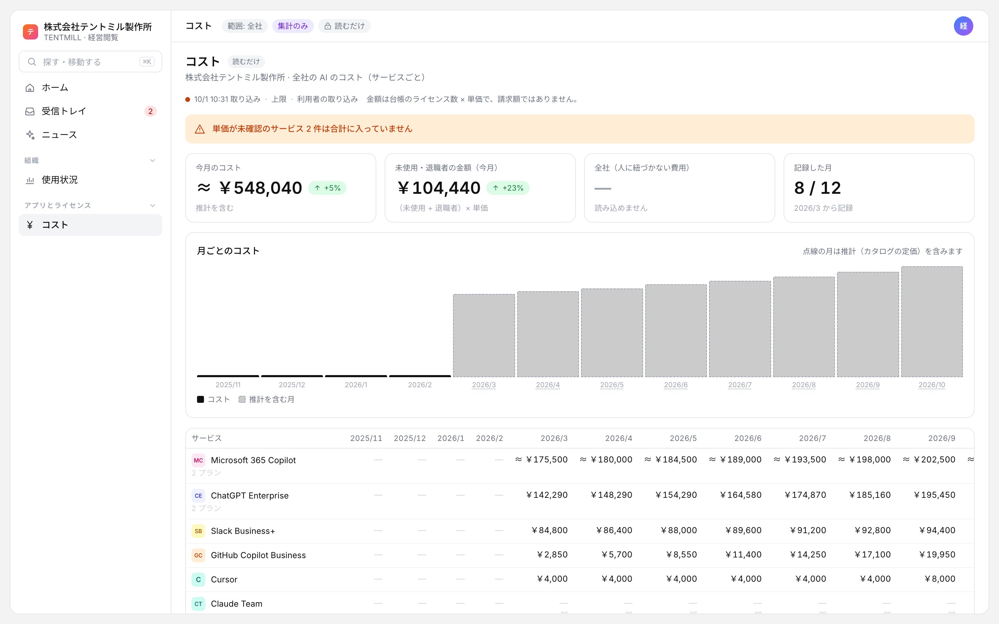
Task: Go to 受信トレイ with 2 badge
Action: click(x=91, y=111)
